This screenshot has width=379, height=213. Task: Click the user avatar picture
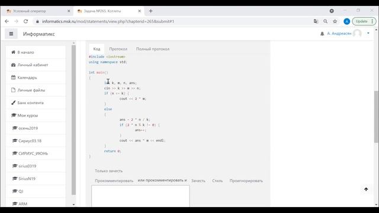tap(357, 33)
